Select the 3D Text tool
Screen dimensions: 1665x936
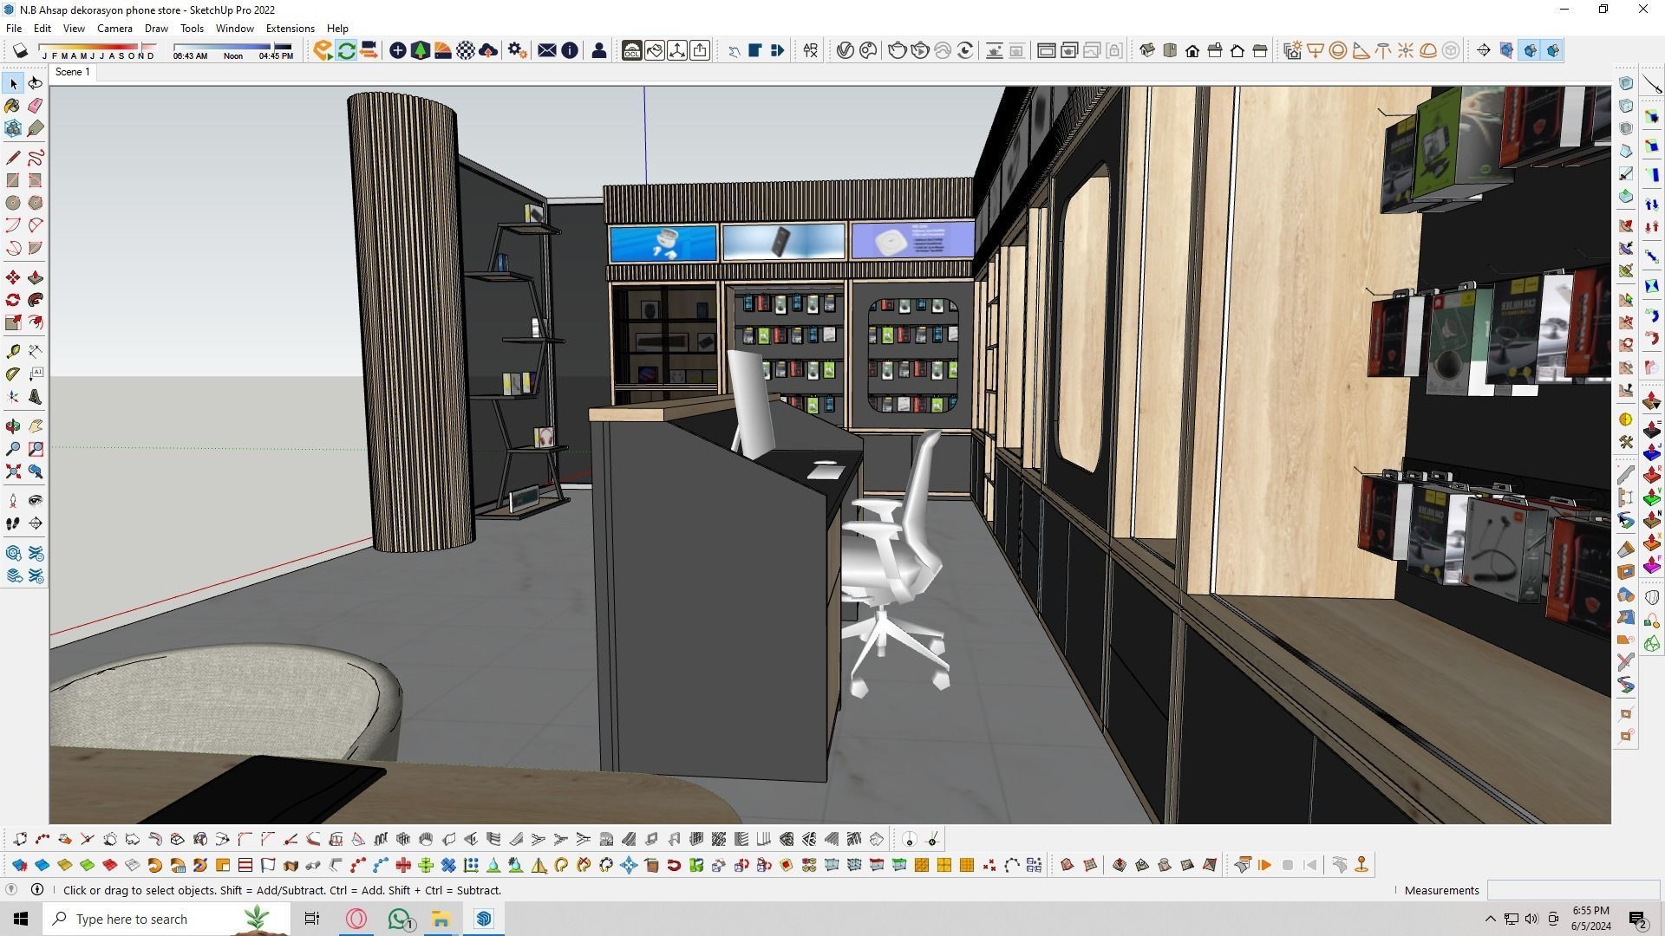[x=36, y=397]
